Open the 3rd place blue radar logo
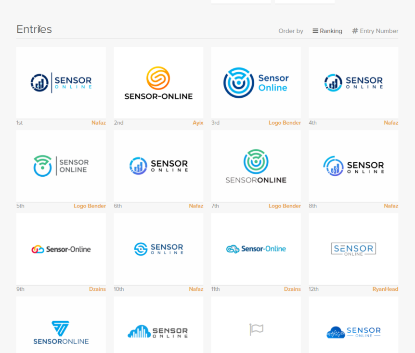The image size is (415, 353). click(x=256, y=83)
